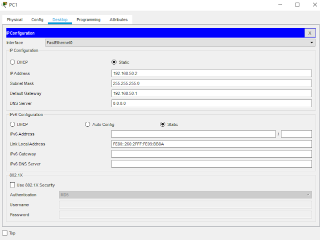Minimize the PC1 window
Screen dimensions: 320x240
(x=280, y=5)
